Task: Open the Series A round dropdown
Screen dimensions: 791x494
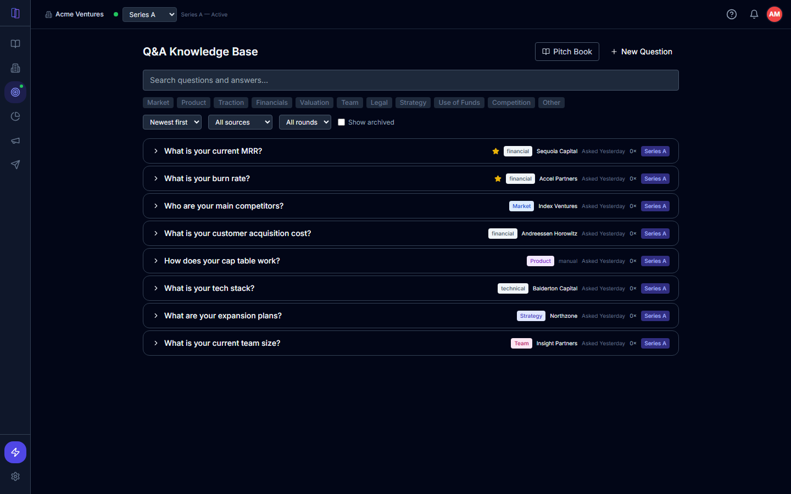Action: coord(149,15)
